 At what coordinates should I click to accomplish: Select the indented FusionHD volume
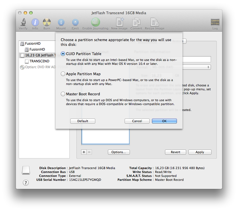tap(37, 49)
